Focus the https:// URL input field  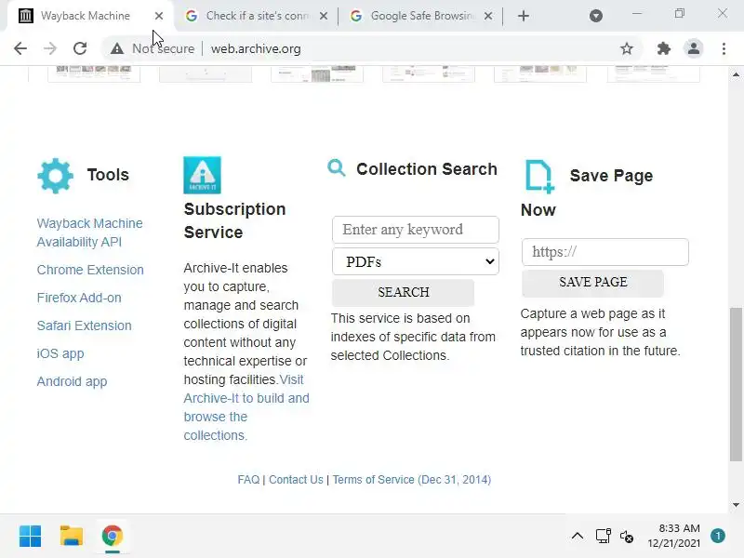tap(605, 252)
